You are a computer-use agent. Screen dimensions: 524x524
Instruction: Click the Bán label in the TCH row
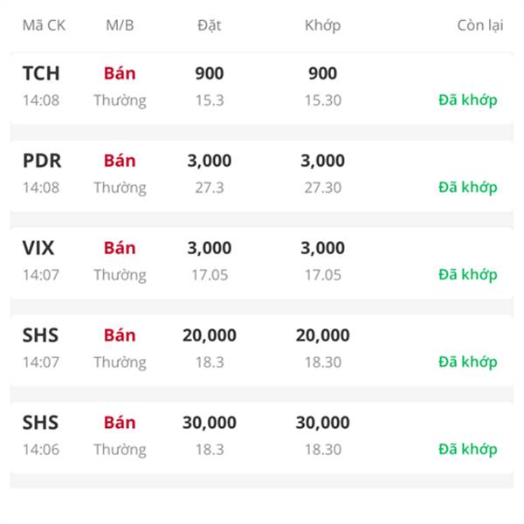(x=120, y=74)
